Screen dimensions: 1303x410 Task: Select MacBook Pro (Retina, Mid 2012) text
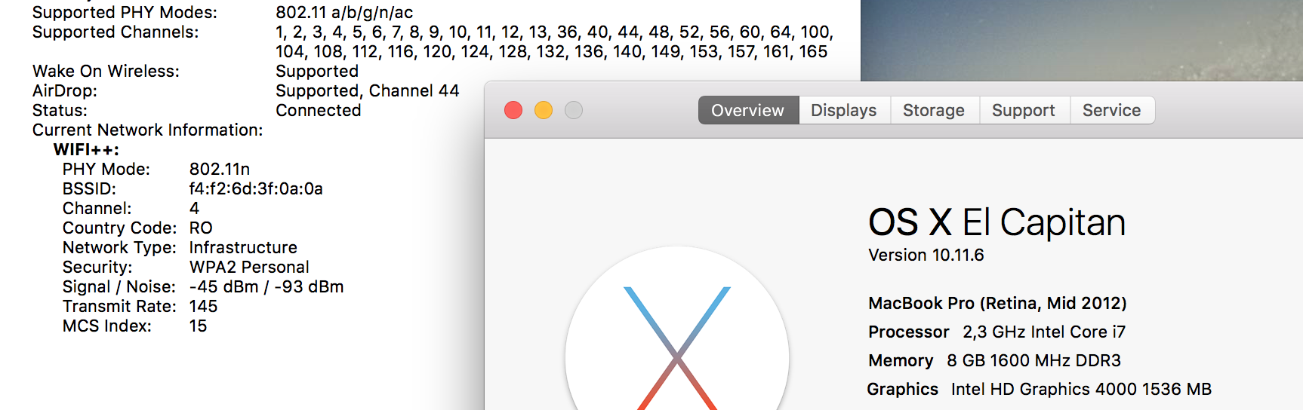tap(997, 303)
